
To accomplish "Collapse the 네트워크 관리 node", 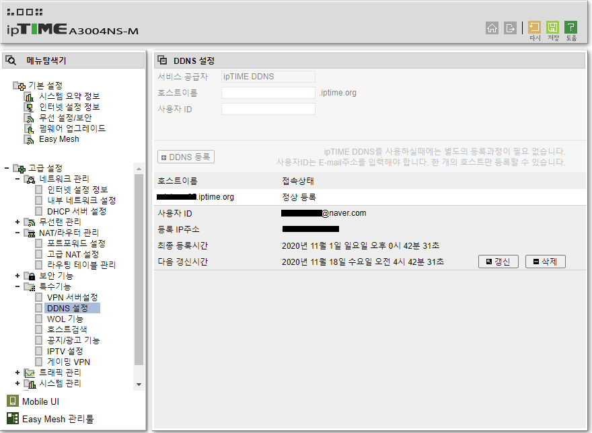I will coord(17,179).
